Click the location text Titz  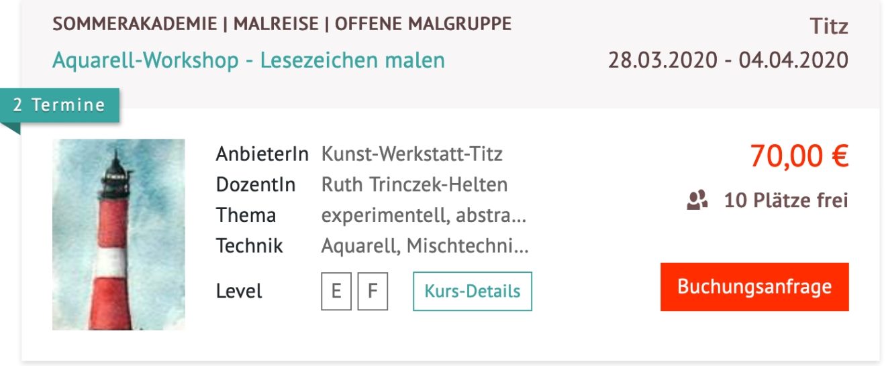[829, 27]
